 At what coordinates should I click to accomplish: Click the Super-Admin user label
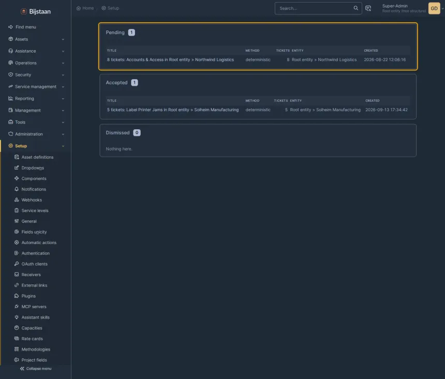coord(395,6)
